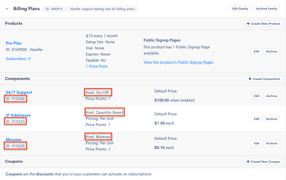Archive the Pro Plan product
Viewport: 286px width, 180px height.
pyautogui.click(x=271, y=51)
